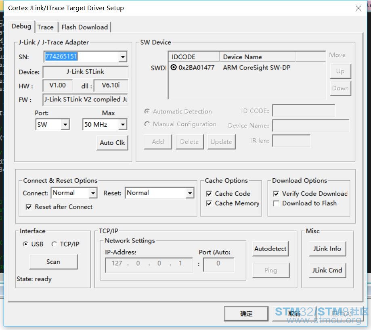The height and width of the screenshot is (330, 371).
Task: Open the Flash Download tab
Action: pos(85,27)
